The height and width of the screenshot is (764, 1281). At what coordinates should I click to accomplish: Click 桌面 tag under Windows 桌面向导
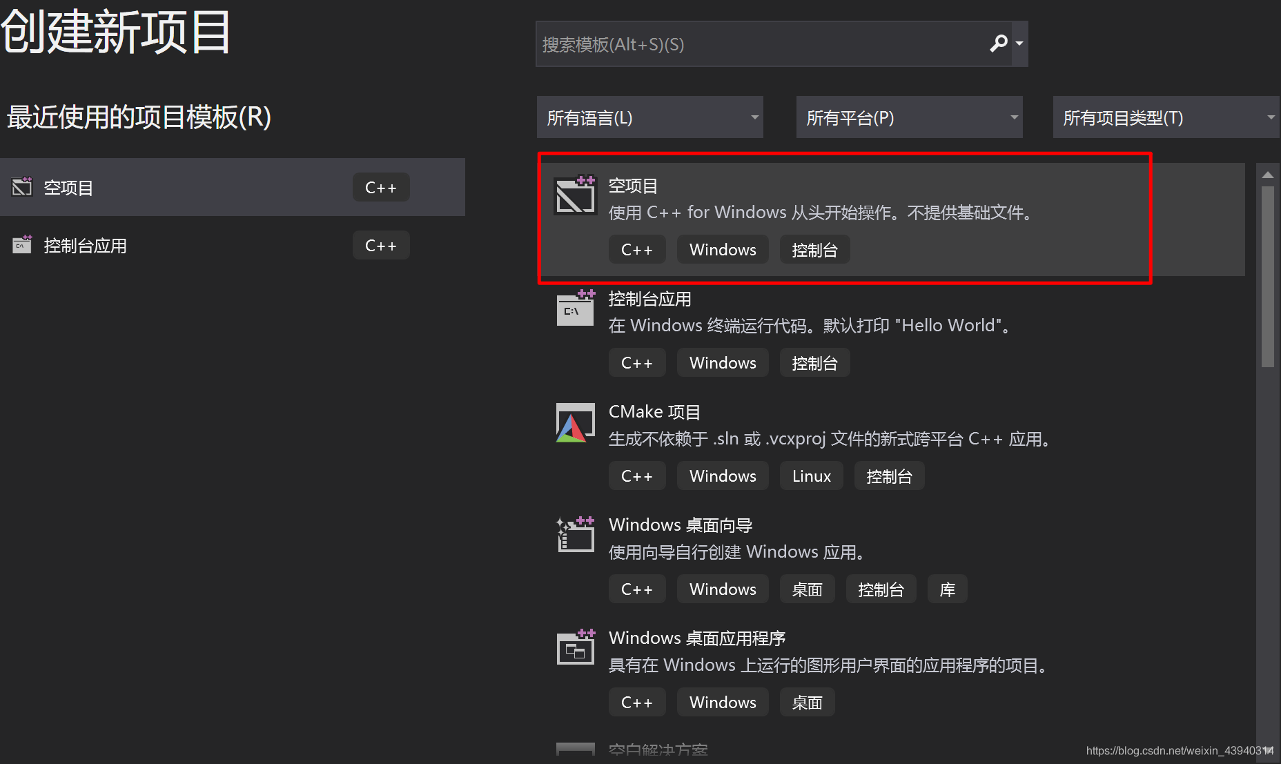click(x=808, y=589)
